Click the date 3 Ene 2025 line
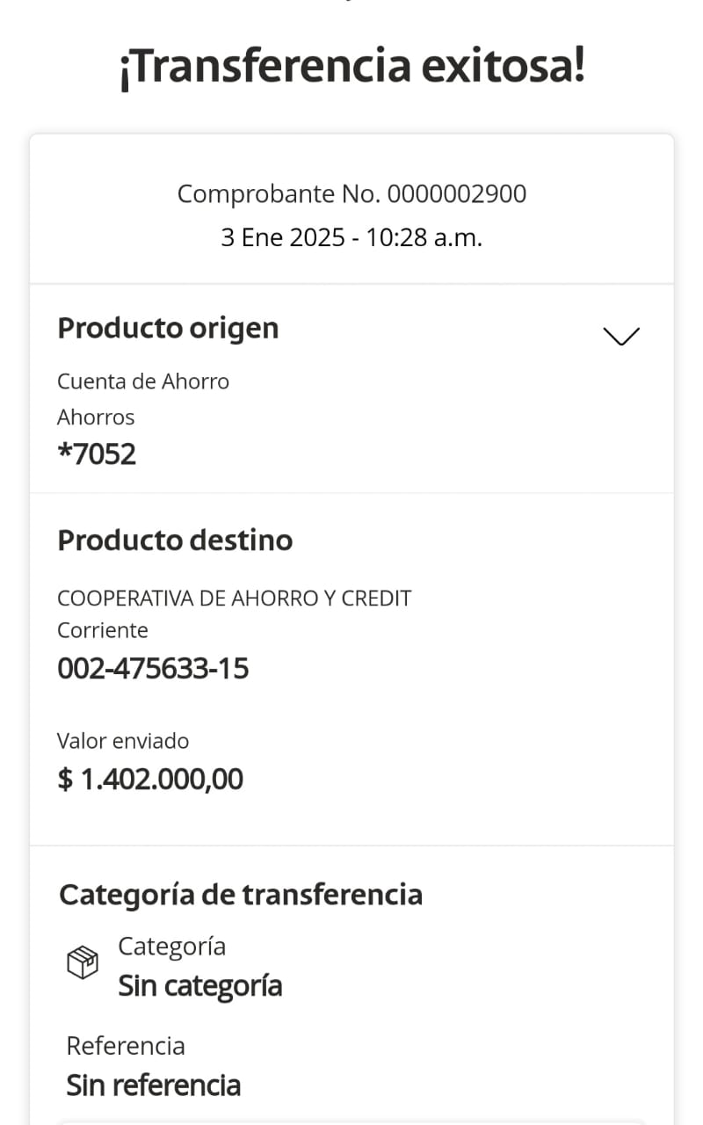 tap(351, 237)
